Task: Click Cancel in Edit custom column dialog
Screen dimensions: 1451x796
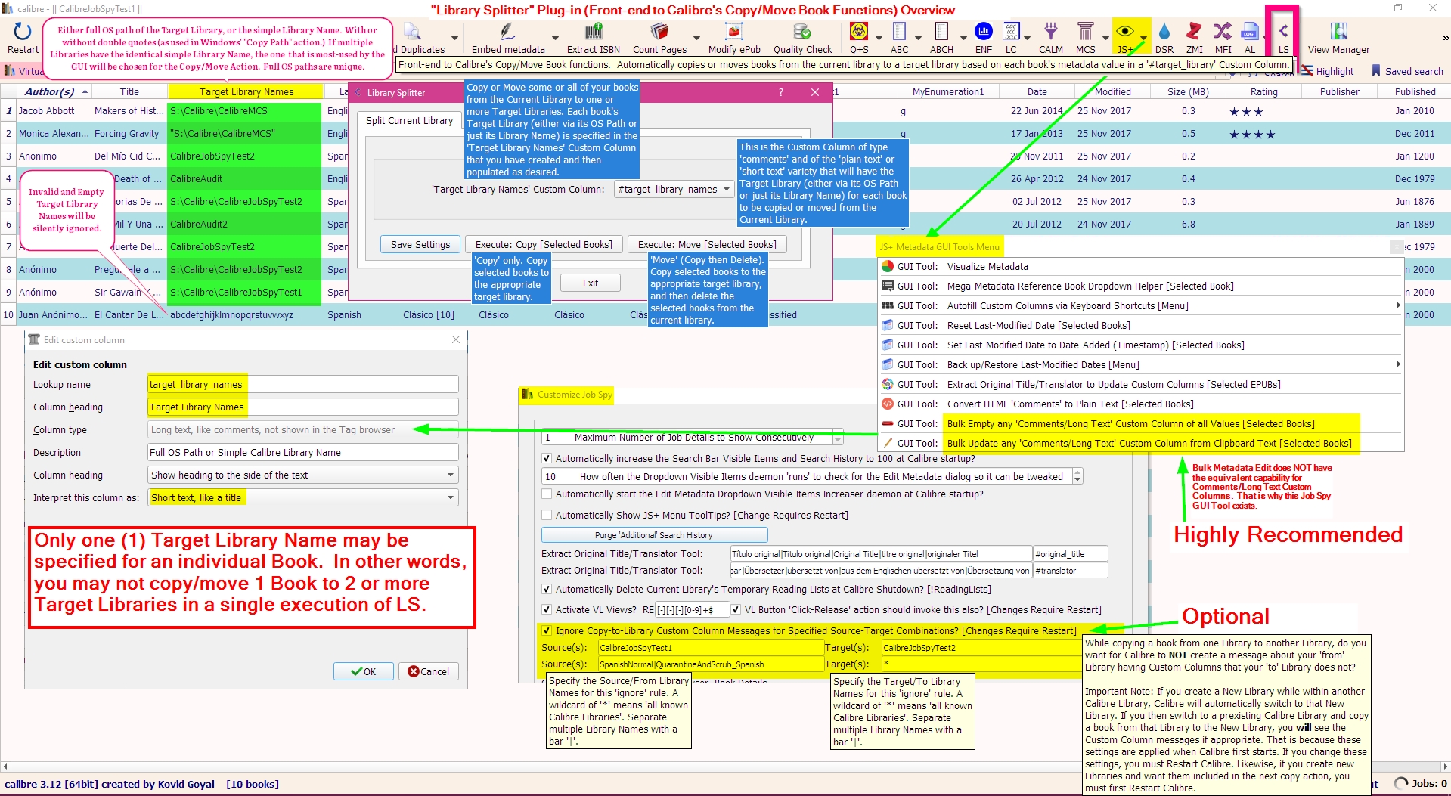Action: (x=429, y=671)
